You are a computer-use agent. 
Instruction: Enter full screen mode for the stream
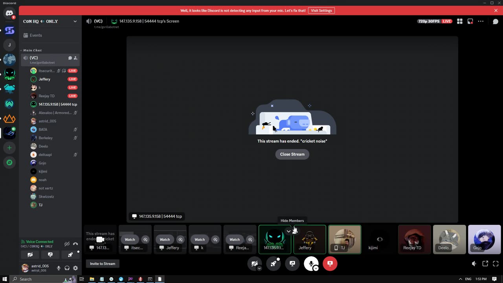point(496,264)
